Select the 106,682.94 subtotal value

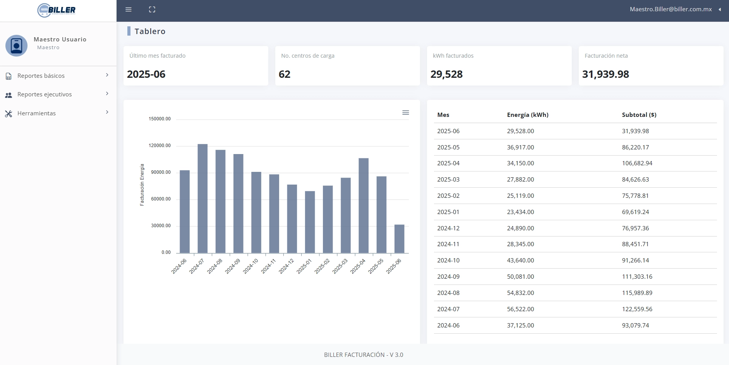point(637,163)
